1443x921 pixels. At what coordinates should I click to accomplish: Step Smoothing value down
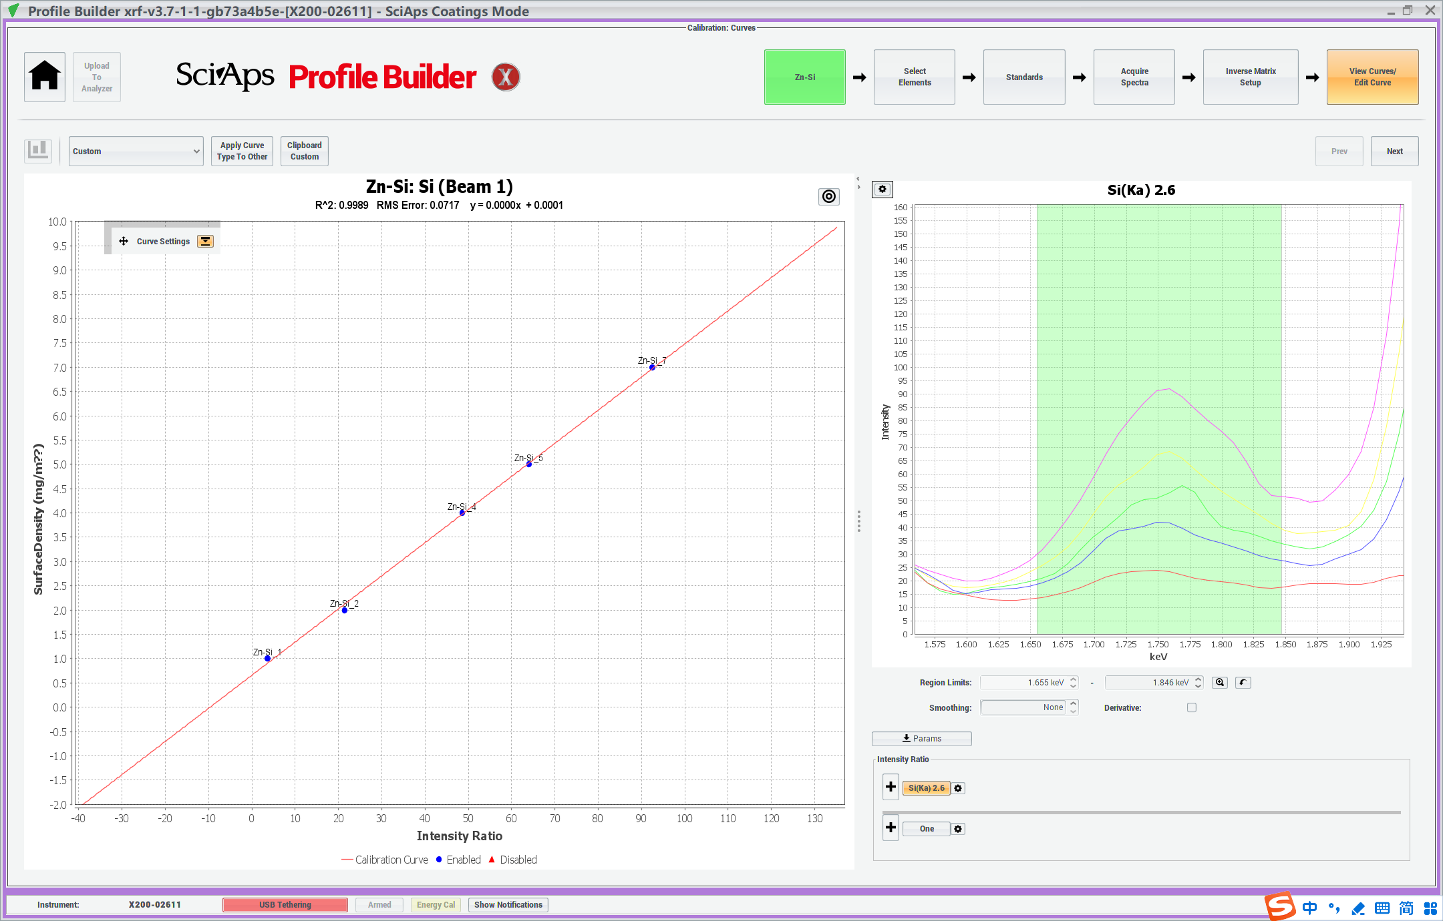[x=1073, y=711]
